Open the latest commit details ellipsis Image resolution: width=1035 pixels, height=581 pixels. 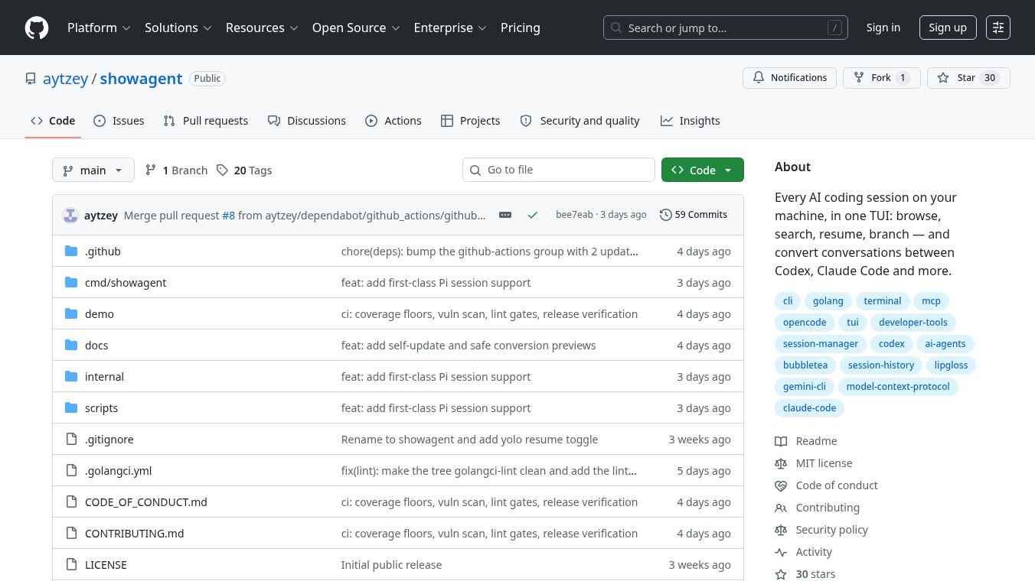(505, 215)
